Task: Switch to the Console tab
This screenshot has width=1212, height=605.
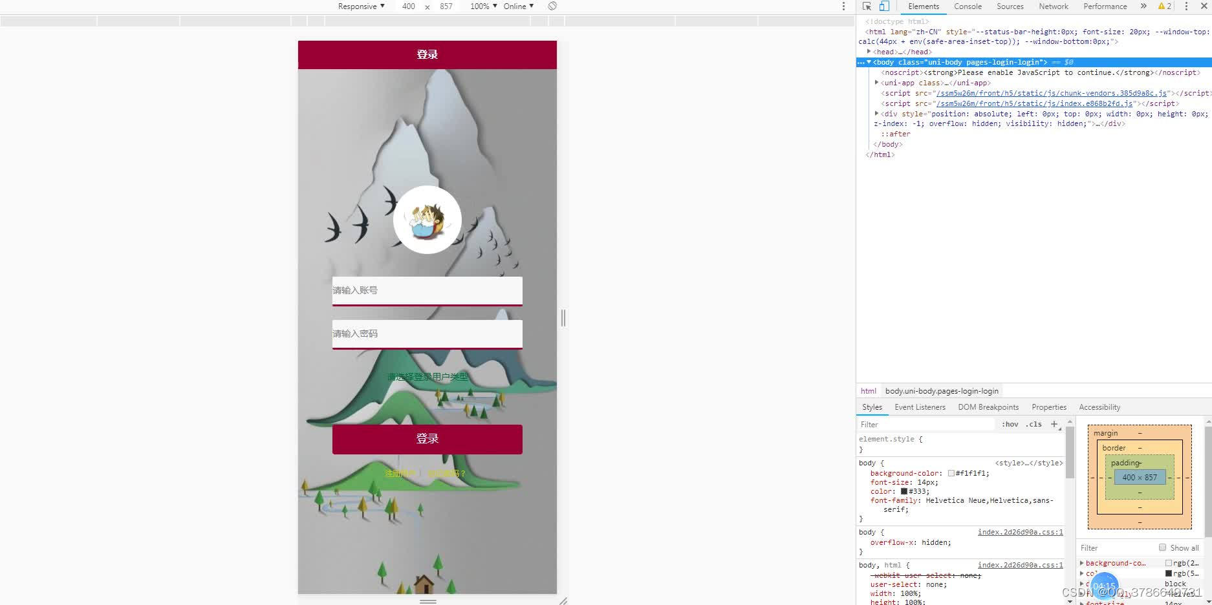Action: pyautogui.click(x=968, y=6)
